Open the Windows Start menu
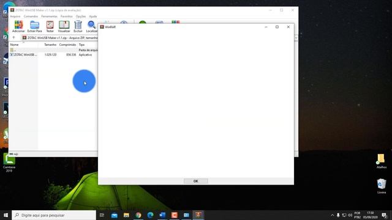The height and width of the screenshot is (220, 392). click(6, 215)
